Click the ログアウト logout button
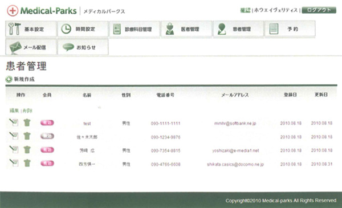This screenshot has width=342, height=208. point(319,10)
